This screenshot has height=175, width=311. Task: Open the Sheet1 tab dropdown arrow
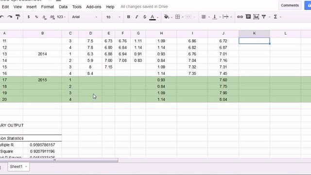26,167
